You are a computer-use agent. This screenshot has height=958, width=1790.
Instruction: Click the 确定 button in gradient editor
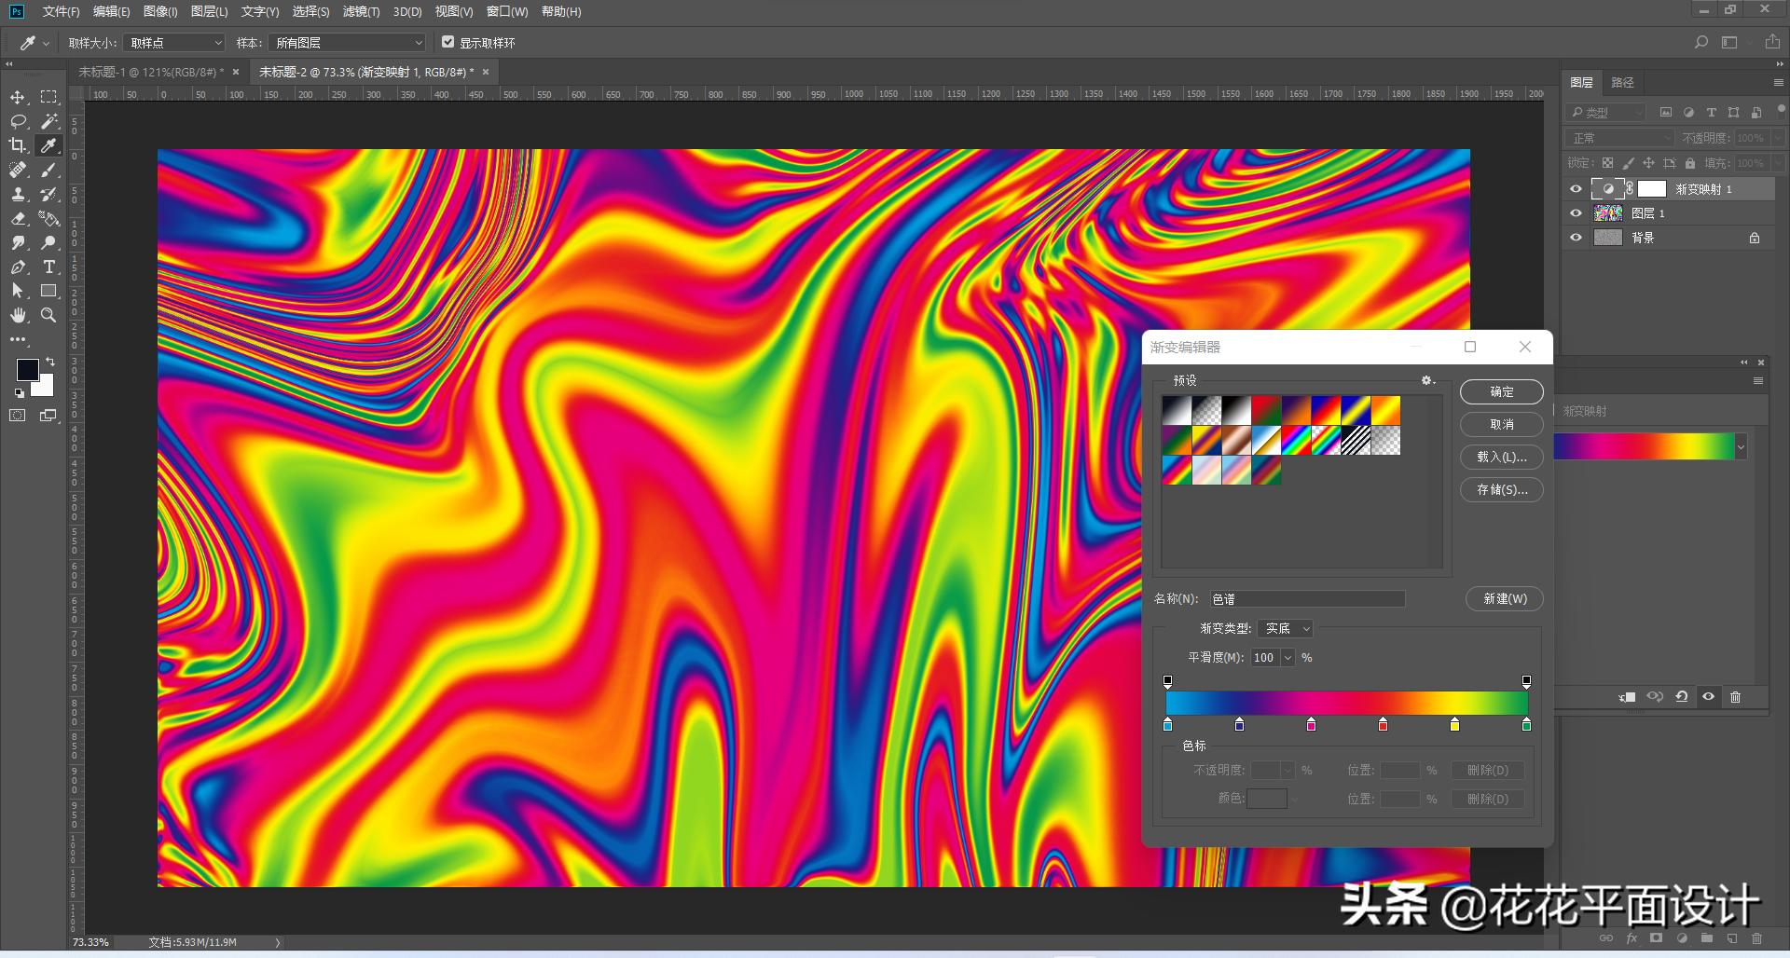(x=1501, y=392)
